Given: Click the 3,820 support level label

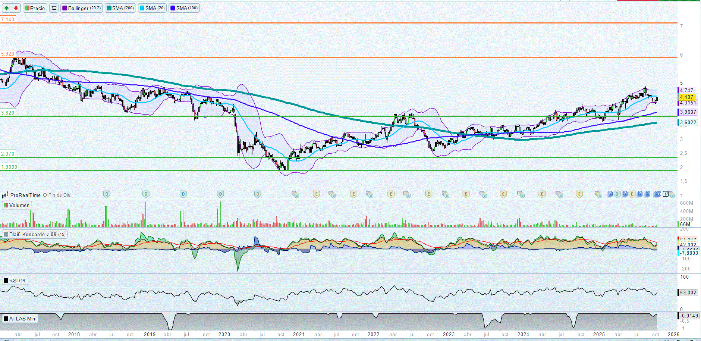Looking at the screenshot, I should pos(8,113).
